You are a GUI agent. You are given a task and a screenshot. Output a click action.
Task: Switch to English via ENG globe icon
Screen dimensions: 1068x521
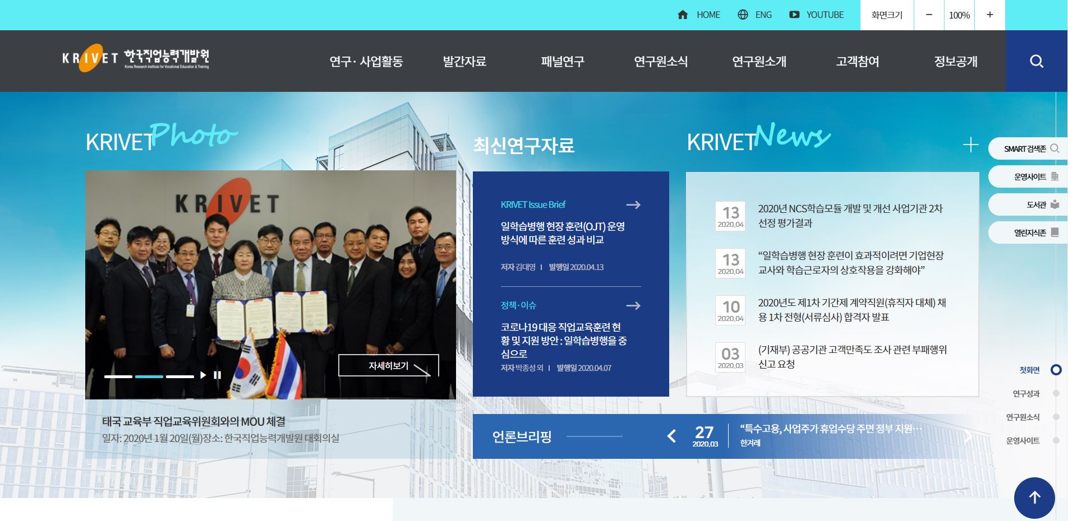743,15
